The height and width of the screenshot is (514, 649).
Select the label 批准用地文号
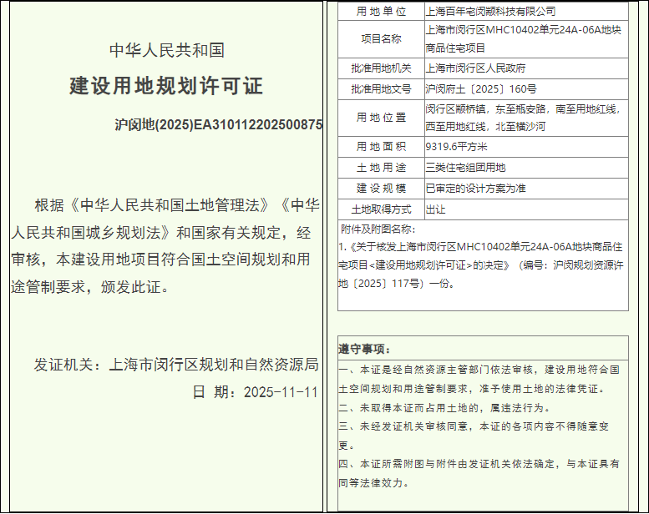pos(381,89)
